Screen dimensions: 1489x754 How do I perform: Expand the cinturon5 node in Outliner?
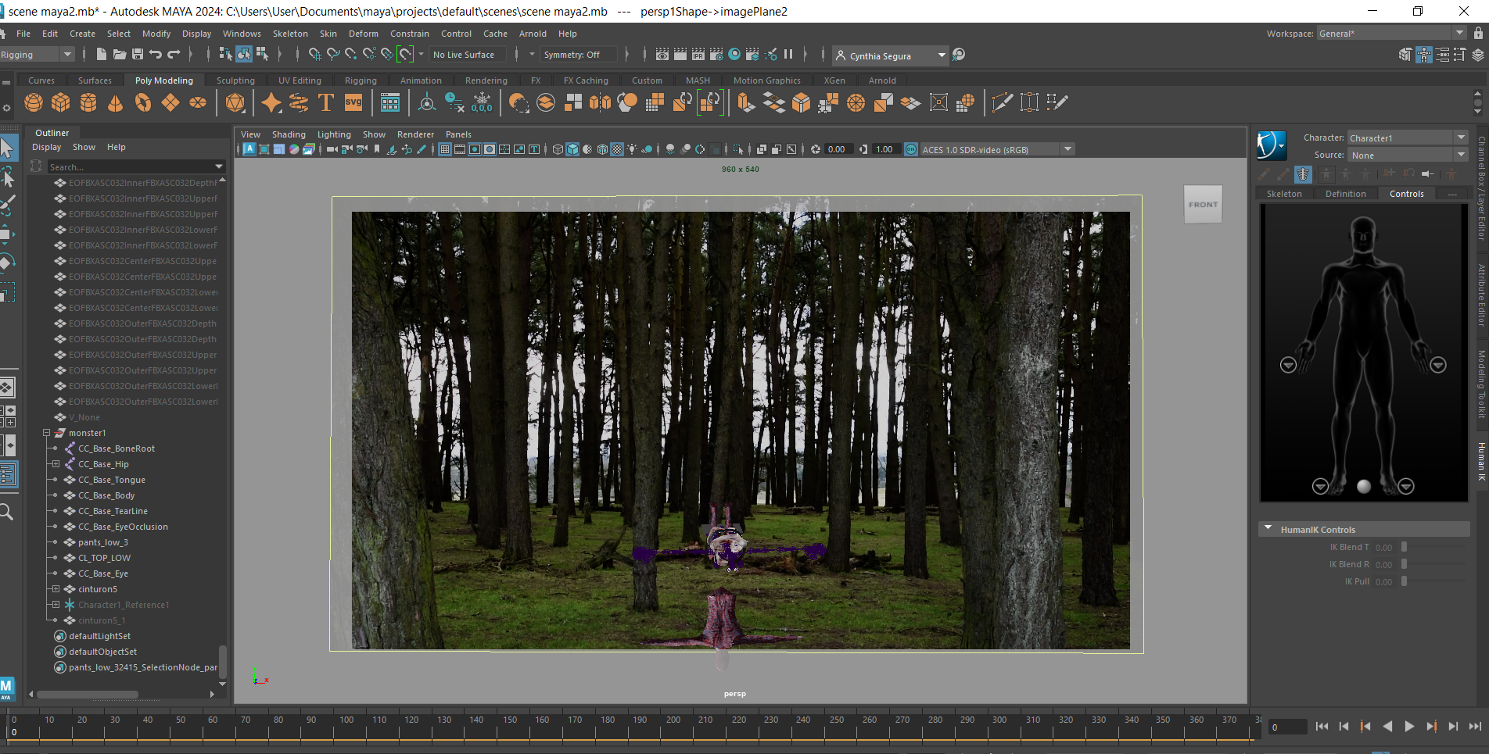pyautogui.click(x=56, y=588)
